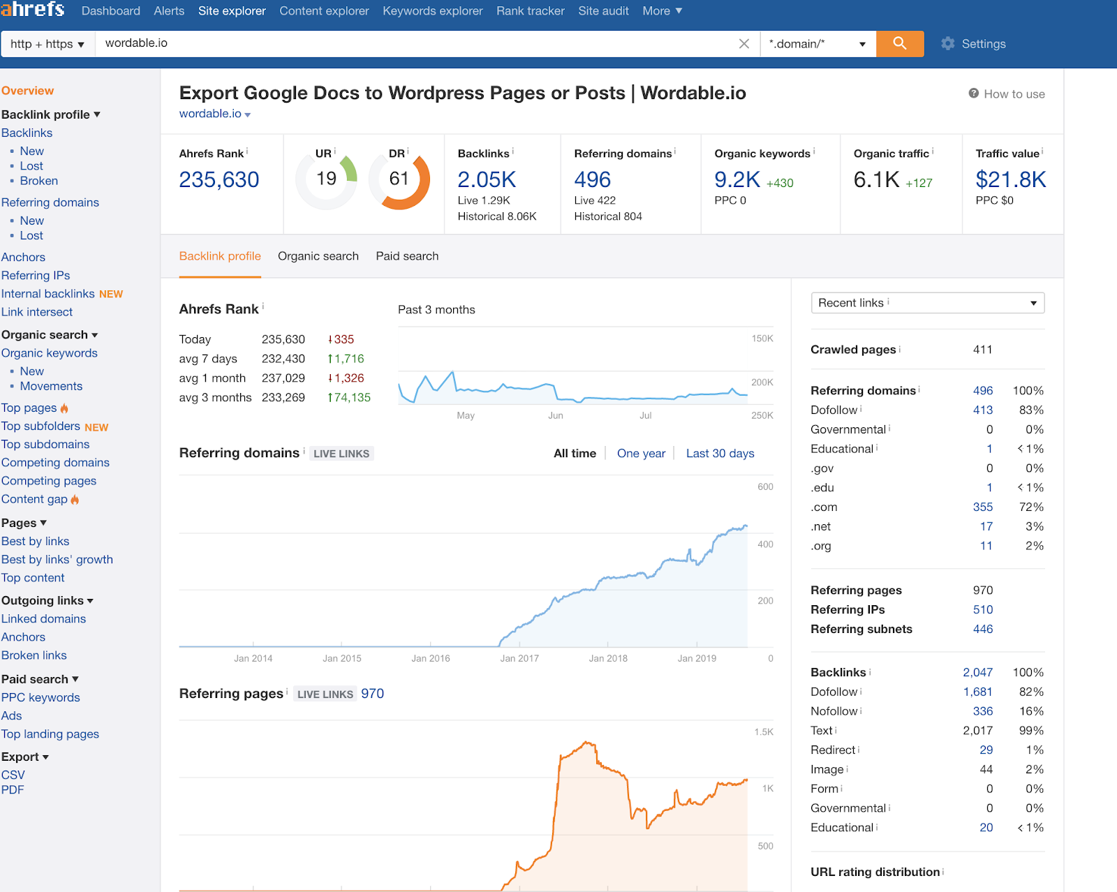Click the How to use help icon

[x=973, y=94]
